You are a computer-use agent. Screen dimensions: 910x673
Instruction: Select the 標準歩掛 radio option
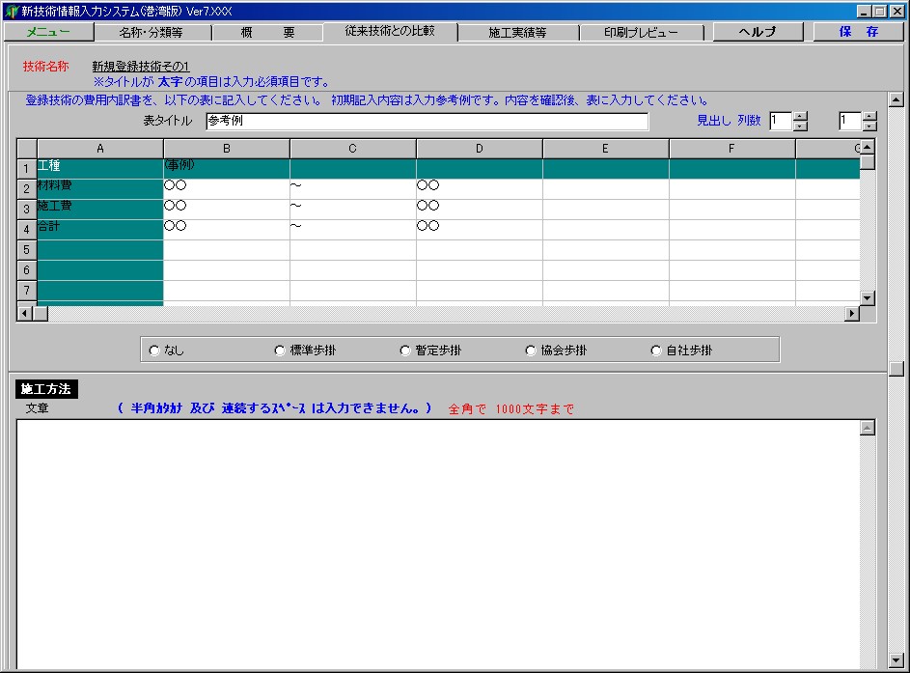280,351
